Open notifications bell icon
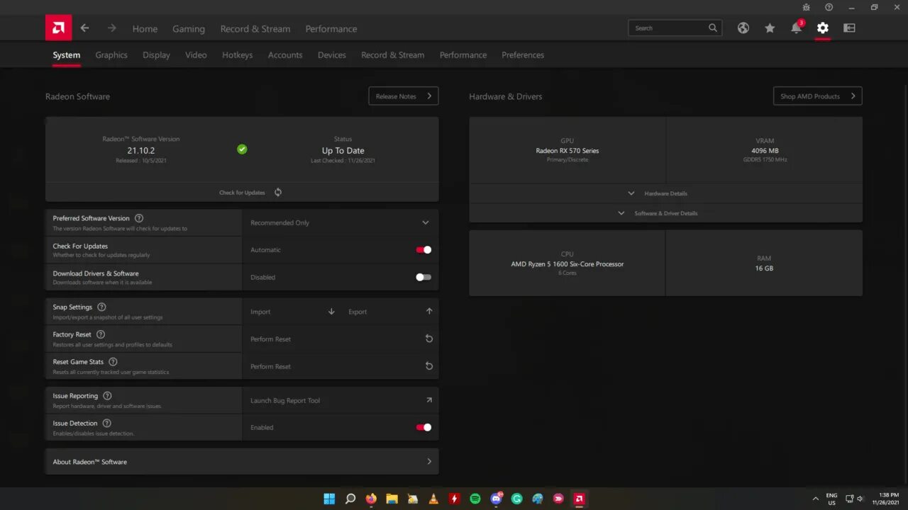 [x=797, y=28]
